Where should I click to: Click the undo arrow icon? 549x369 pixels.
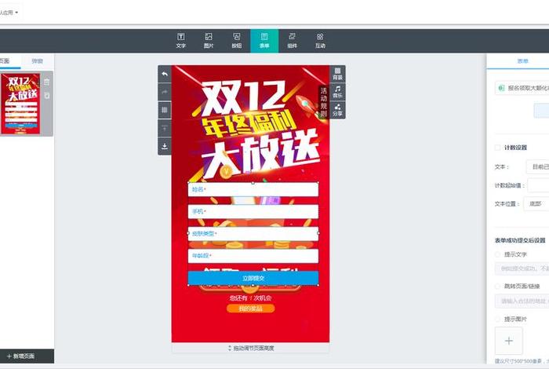click(165, 74)
